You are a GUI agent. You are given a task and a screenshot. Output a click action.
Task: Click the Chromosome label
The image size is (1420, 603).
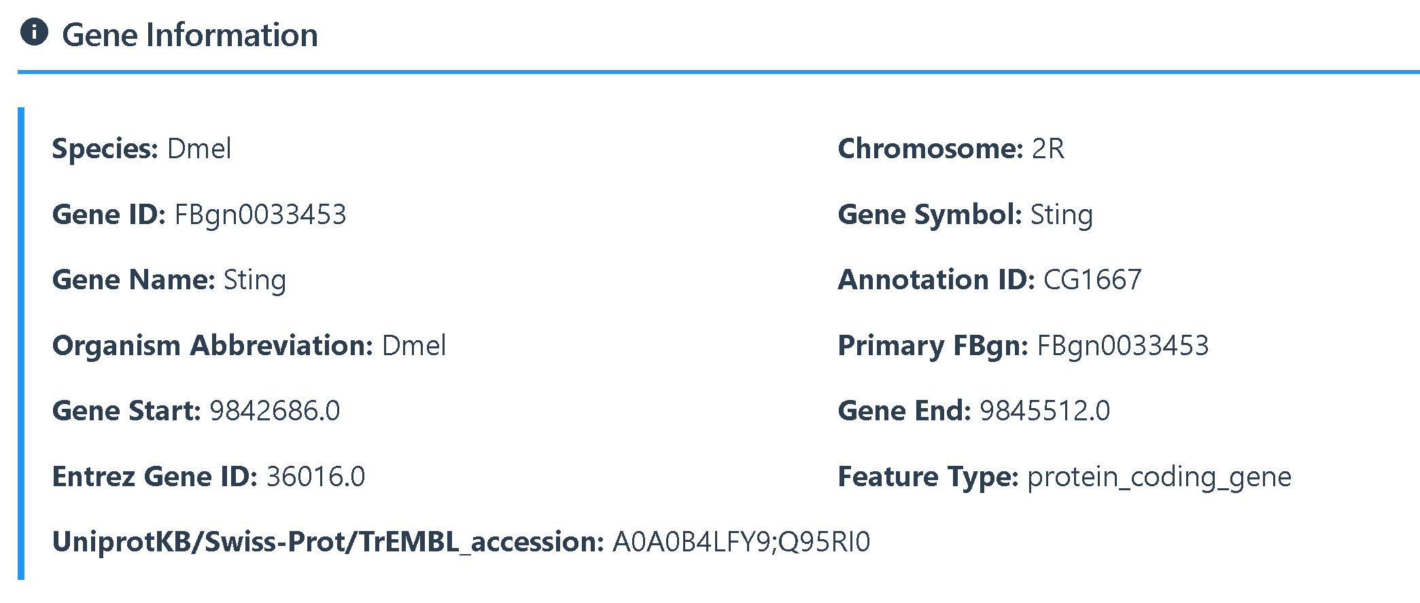point(930,149)
